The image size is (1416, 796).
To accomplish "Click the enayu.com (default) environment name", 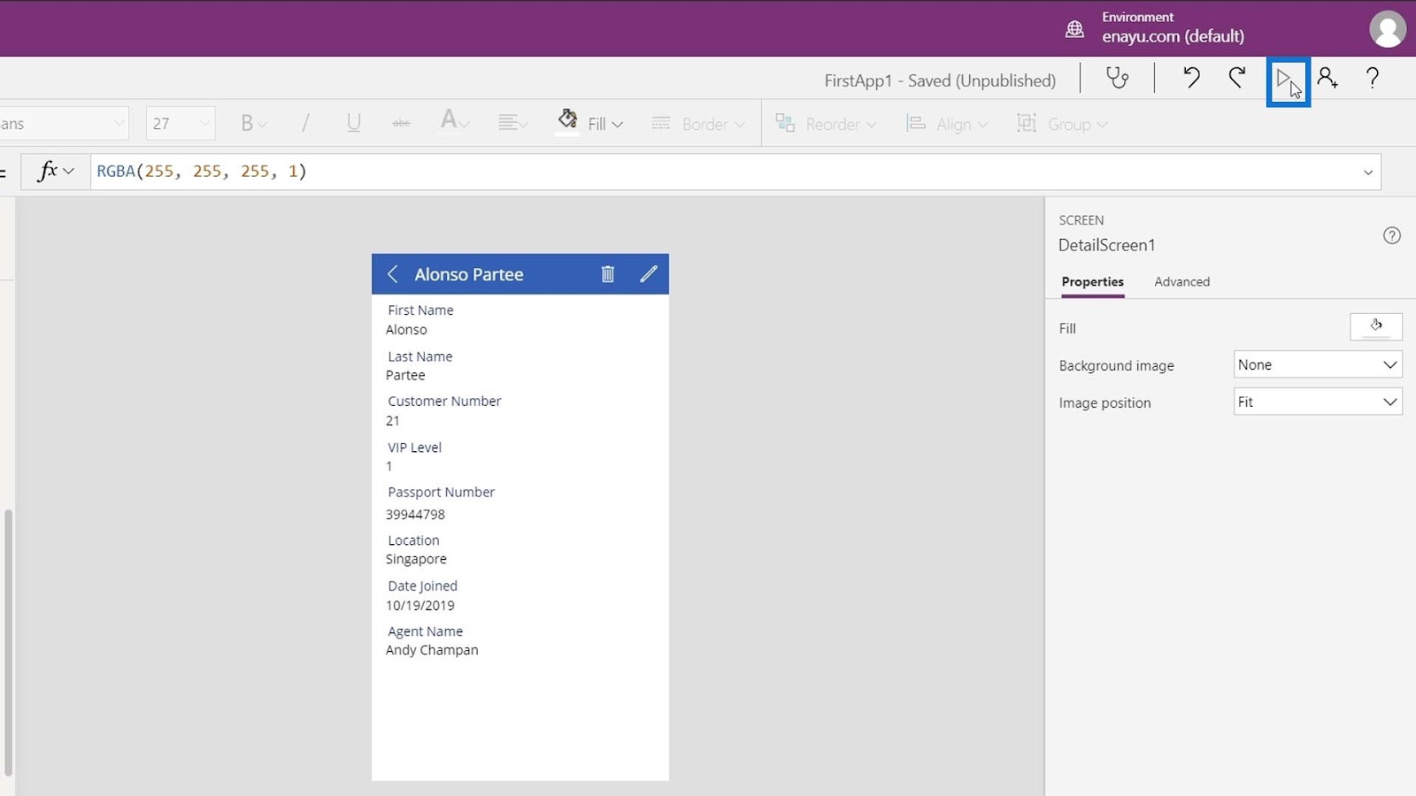I will tap(1173, 36).
